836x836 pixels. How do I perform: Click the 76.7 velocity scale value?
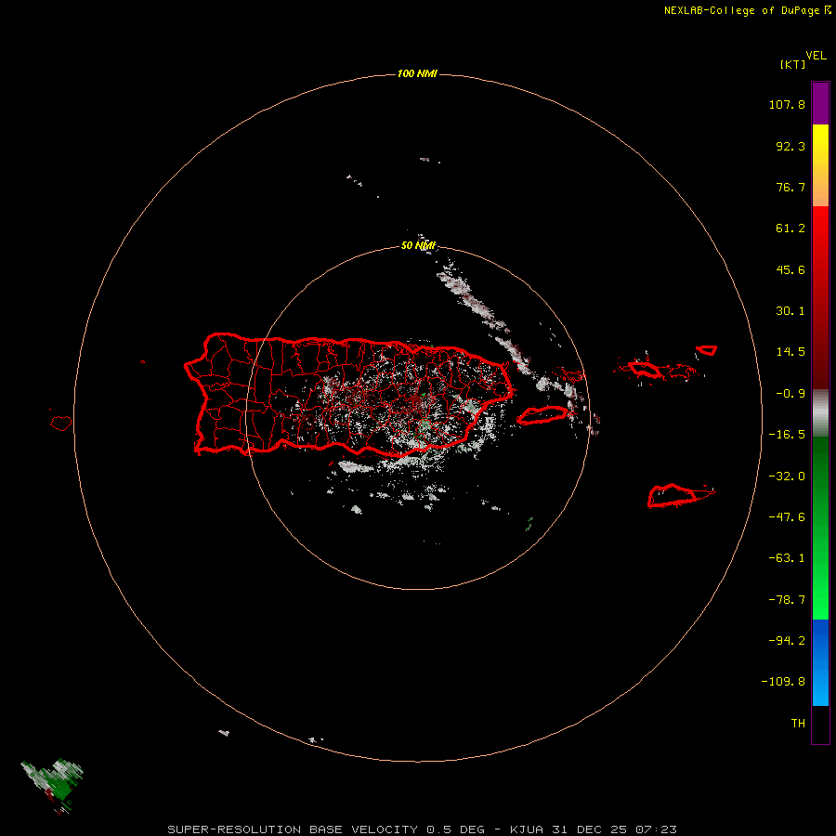click(790, 187)
